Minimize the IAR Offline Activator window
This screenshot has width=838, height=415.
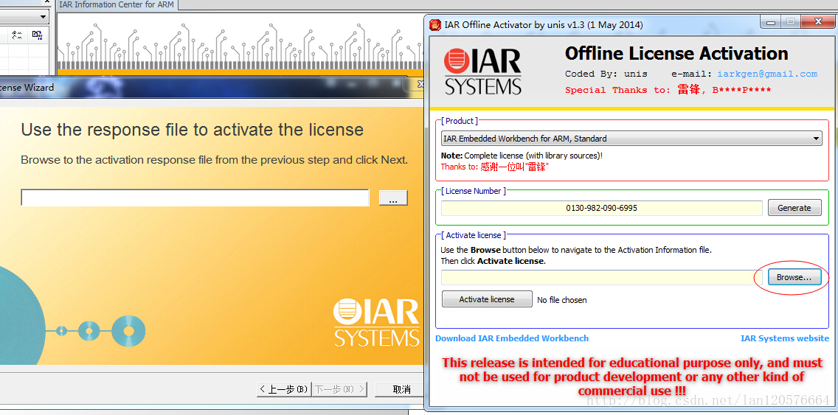pyautogui.click(x=771, y=22)
